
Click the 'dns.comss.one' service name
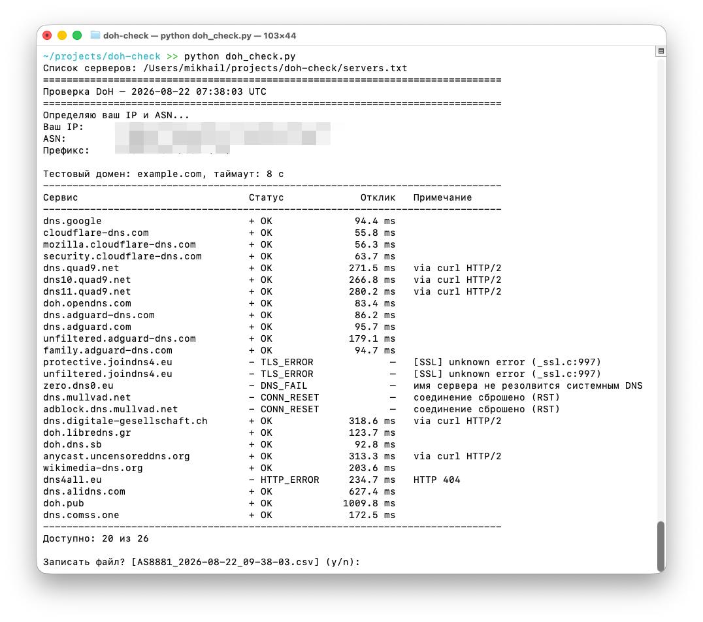click(81, 516)
